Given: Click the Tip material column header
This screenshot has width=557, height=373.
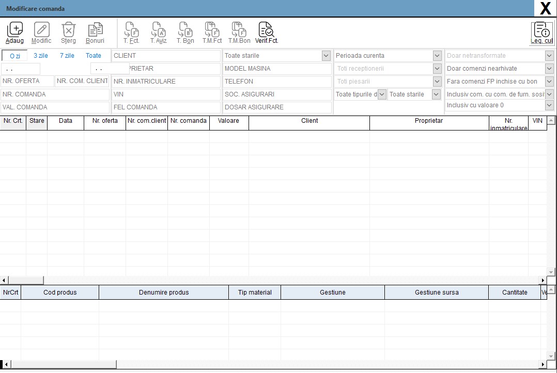Looking at the screenshot, I should point(255,293).
